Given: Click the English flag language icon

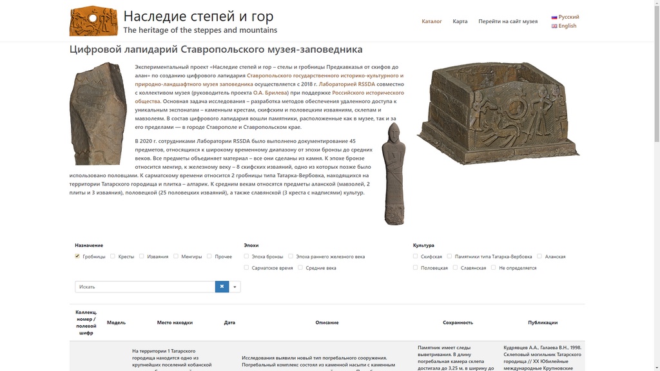Looking at the screenshot, I should (x=554, y=26).
